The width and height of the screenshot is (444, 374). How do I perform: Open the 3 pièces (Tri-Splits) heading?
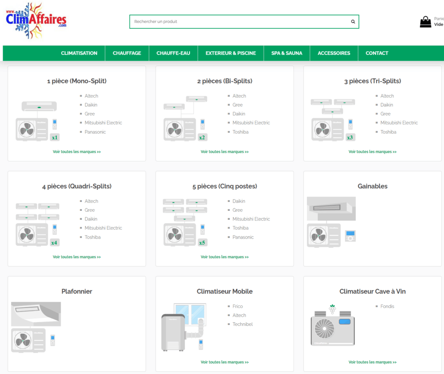tap(372, 81)
